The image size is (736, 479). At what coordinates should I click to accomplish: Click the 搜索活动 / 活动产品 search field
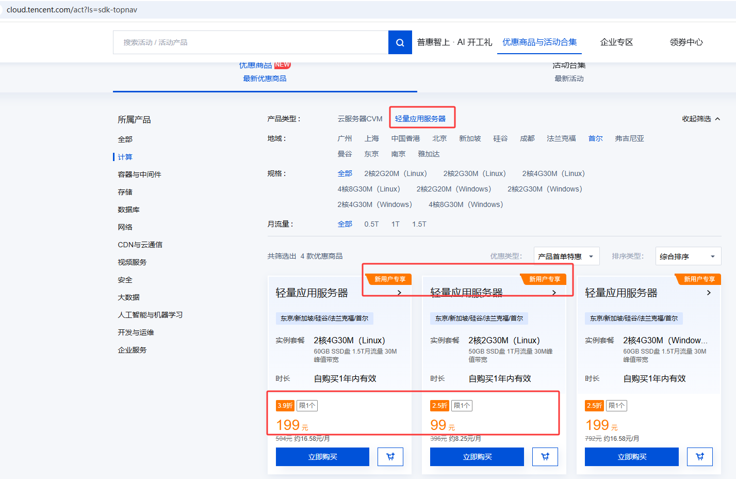pos(251,42)
